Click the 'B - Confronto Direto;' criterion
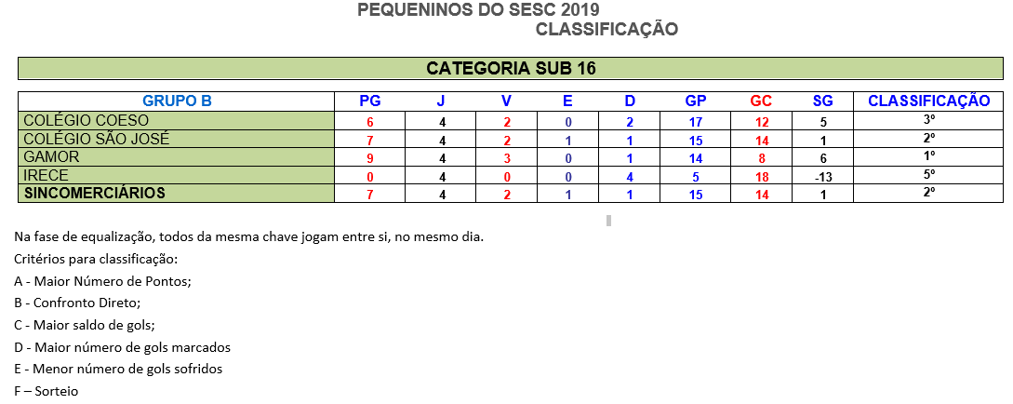This screenshot has width=1013, height=404. pos(77,303)
